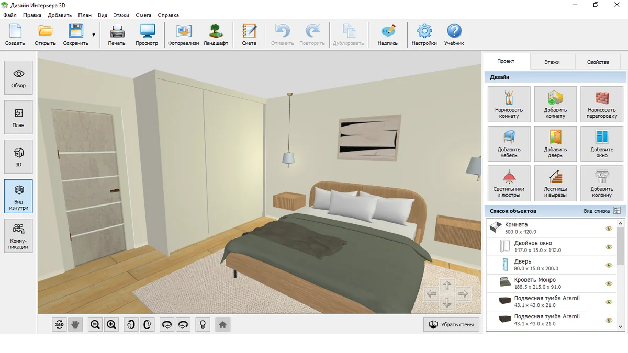628x353 pixels.
Task: Reset view with the home icon
Action: point(222,325)
